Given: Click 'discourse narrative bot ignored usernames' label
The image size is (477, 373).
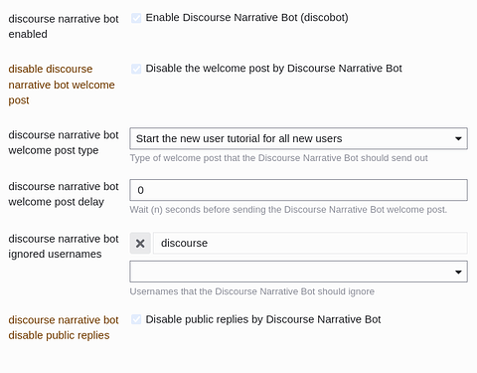Looking at the screenshot, I should pyautogui.click(x=64, y=247).
